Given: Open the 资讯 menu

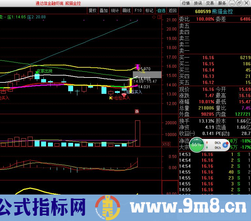Looking at the screenshot, I should coord(198,3).
